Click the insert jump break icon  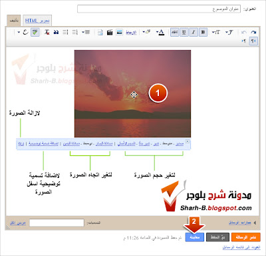(100, 33)
